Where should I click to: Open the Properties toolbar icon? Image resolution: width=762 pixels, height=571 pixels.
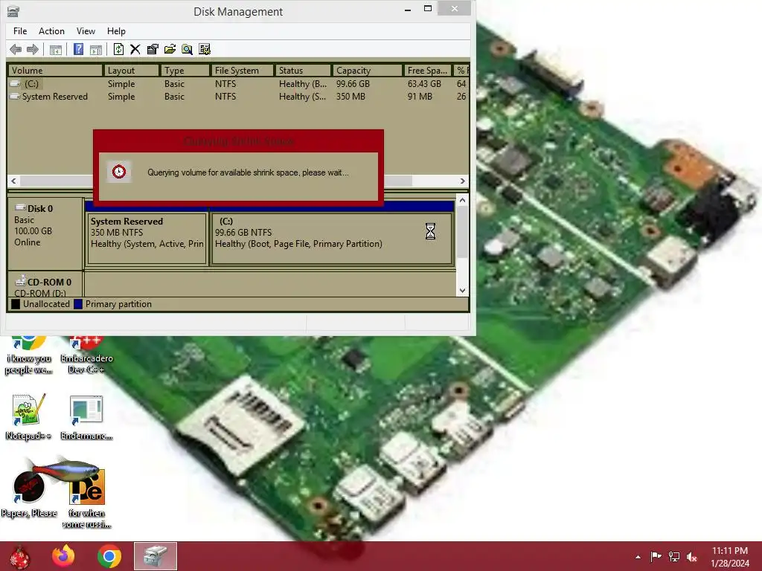153,49
